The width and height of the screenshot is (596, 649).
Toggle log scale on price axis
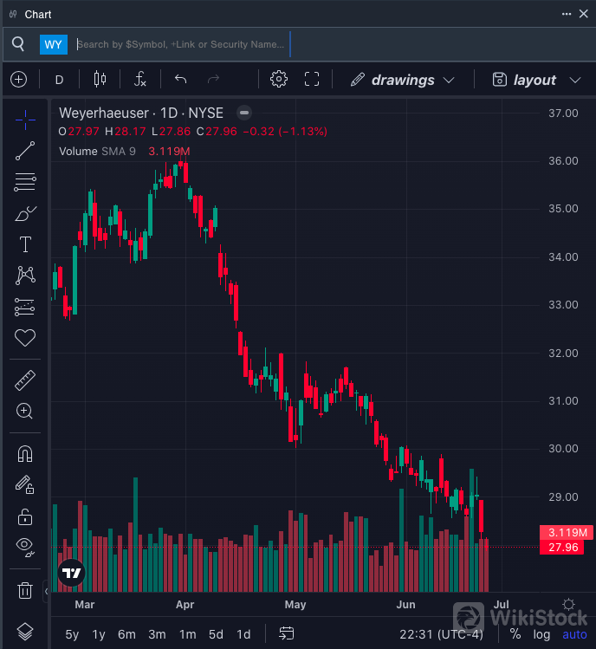[x=541, y=634]
